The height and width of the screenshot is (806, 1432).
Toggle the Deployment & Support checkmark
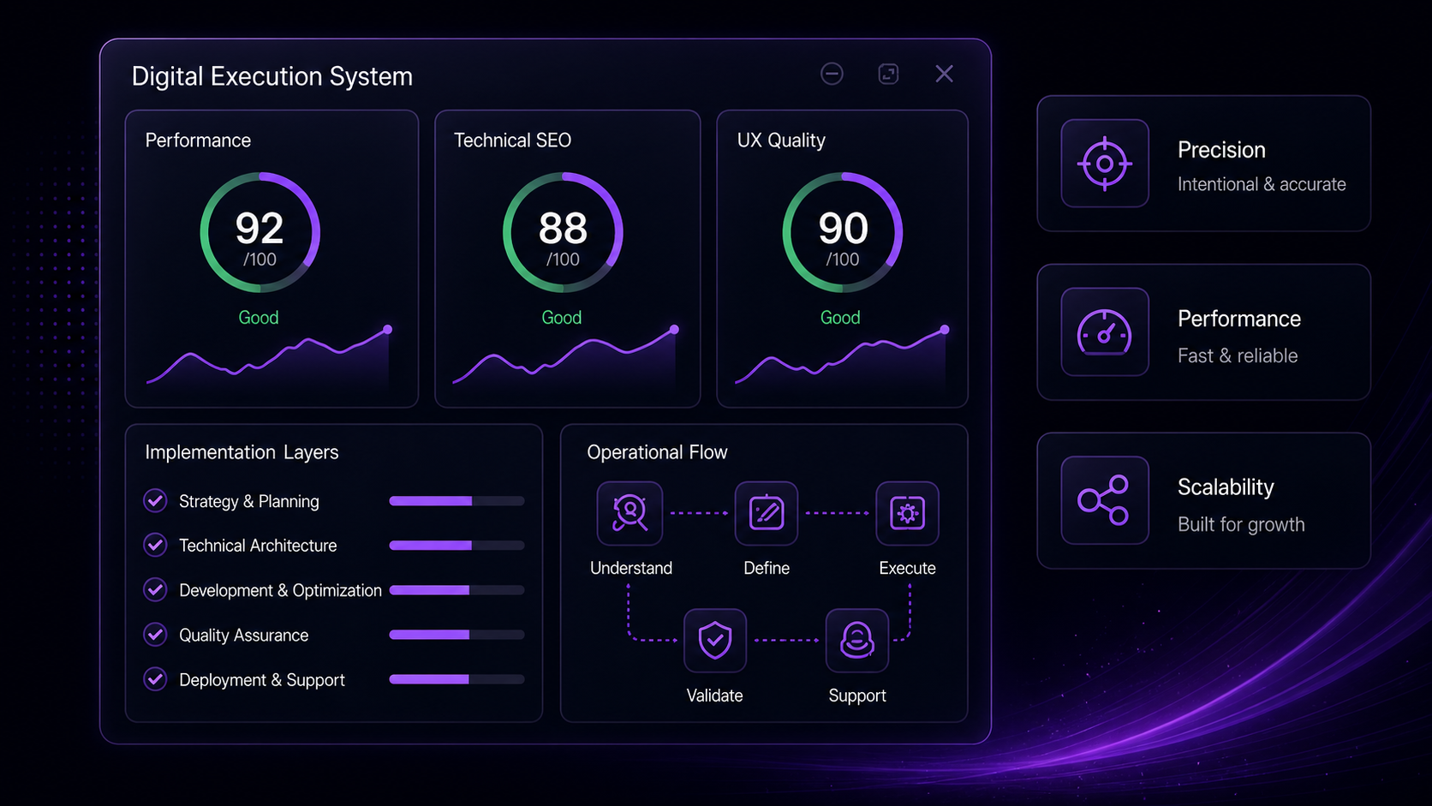coord(155,679)
